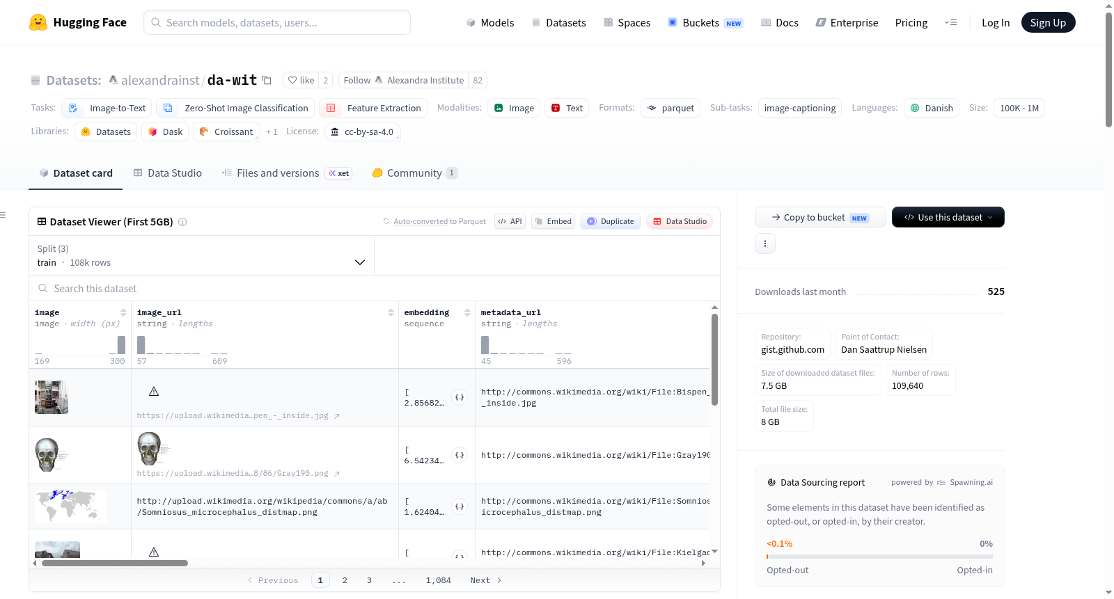Expand embedding braces icon for 1.62404 row
Image resolution: width=1114 pixels, height=599 pixels.
[x=460, y=506]
